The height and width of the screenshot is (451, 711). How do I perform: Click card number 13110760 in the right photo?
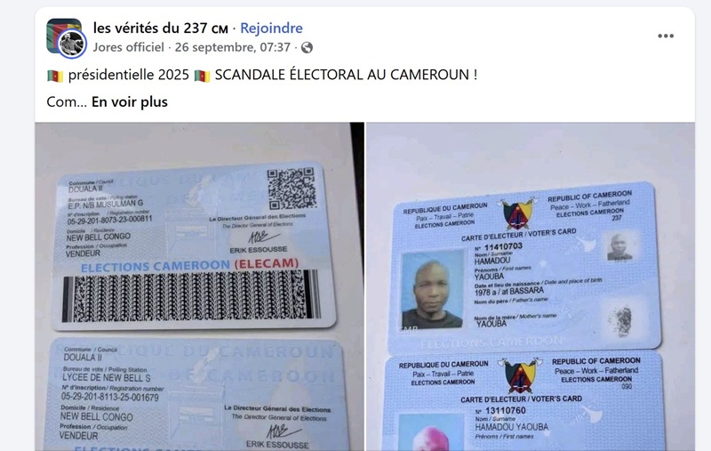coord(505,411)
